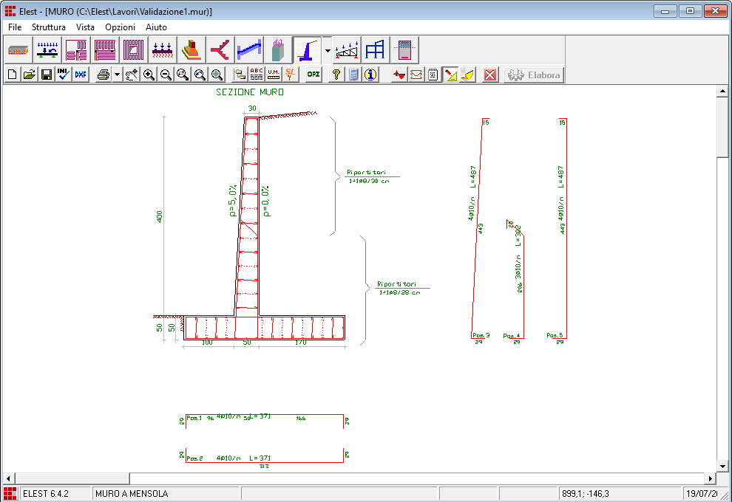Open the calculator tool icon
This screenshot has height=502, width=732.
[353, 75]
